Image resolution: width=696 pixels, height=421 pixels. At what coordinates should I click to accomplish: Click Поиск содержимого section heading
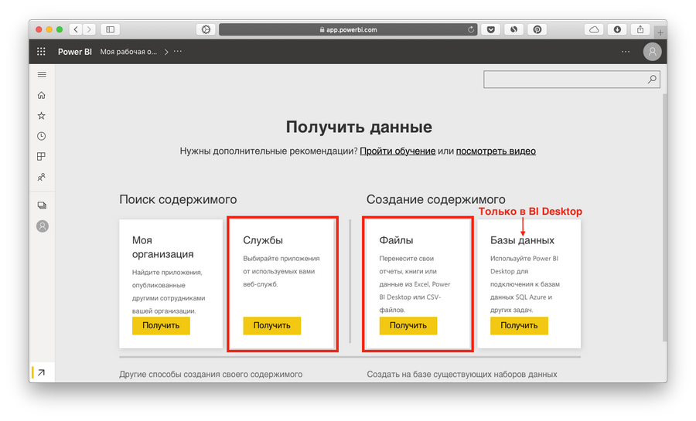(x=178, y=199)
